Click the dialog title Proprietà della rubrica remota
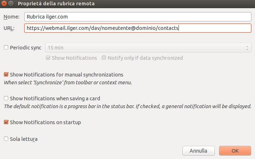 tap(56, 4)
